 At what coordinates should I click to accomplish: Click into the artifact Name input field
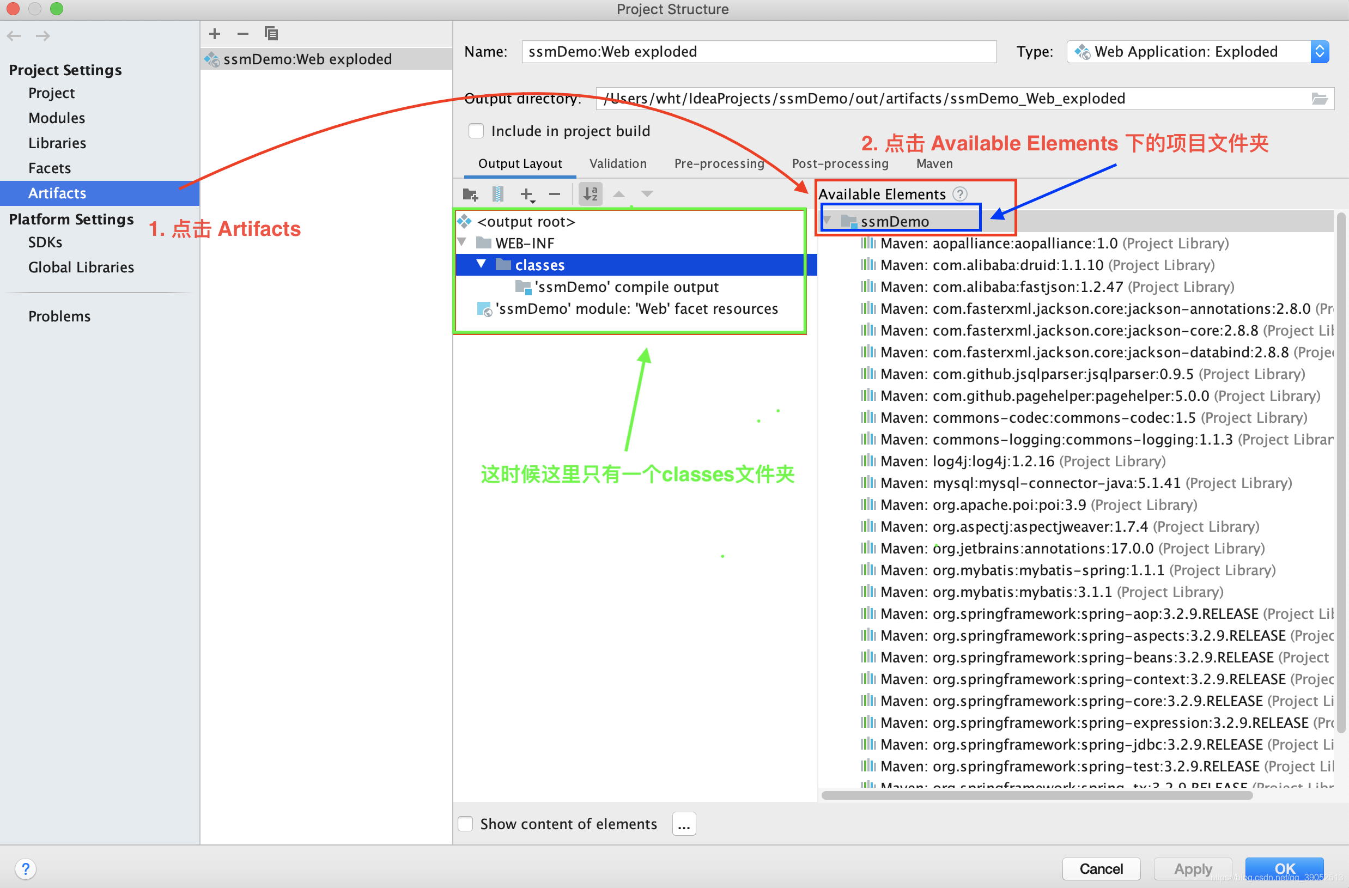[x=758, y=52]
